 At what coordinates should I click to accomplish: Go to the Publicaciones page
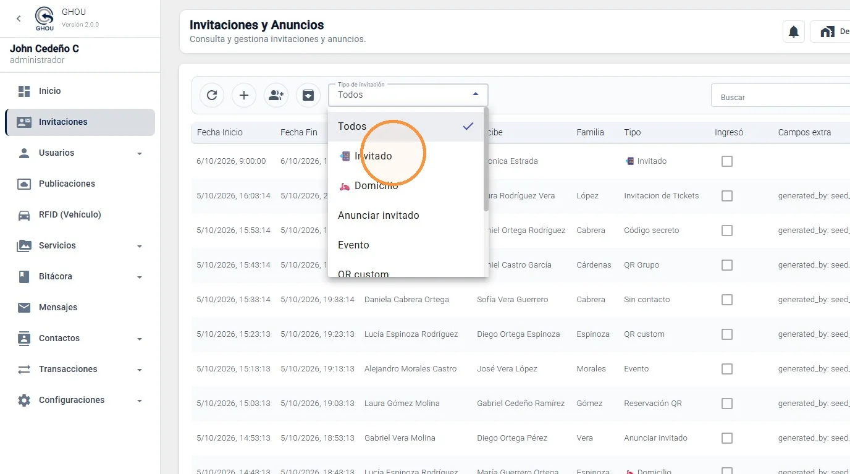[x=80, y=184]
